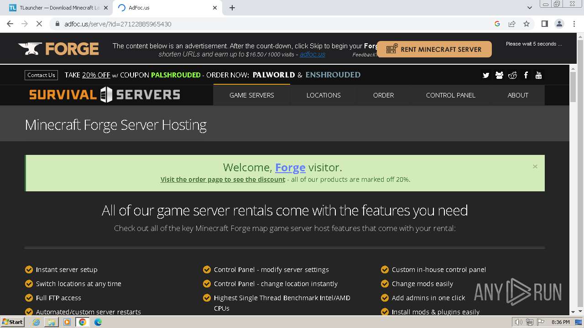The width and height of the screenshot is (584, 328).
Task: Toggle browser side panel
Action: tap(544, 24)
